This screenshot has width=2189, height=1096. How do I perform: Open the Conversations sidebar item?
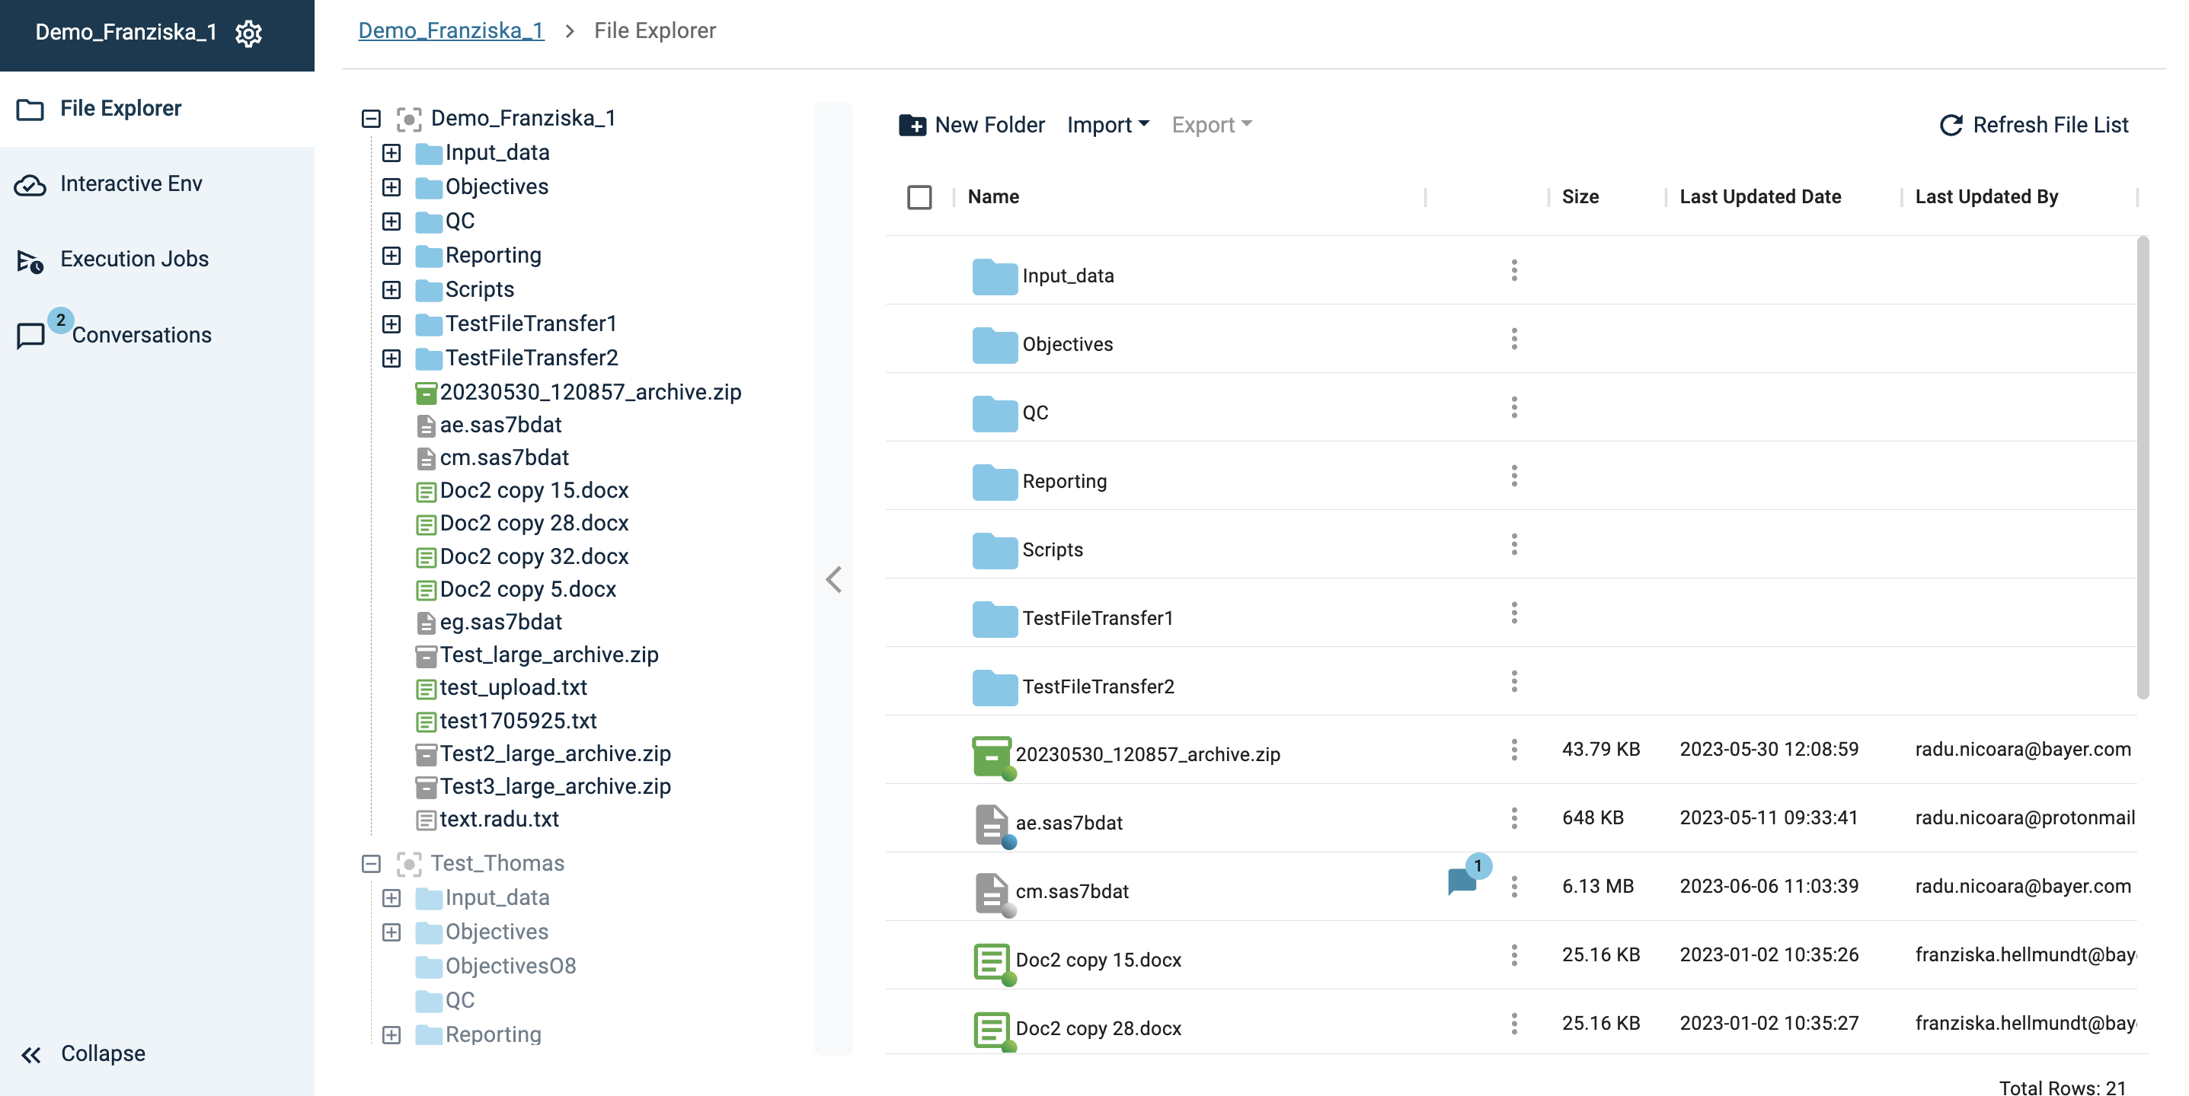pos(140,334)
